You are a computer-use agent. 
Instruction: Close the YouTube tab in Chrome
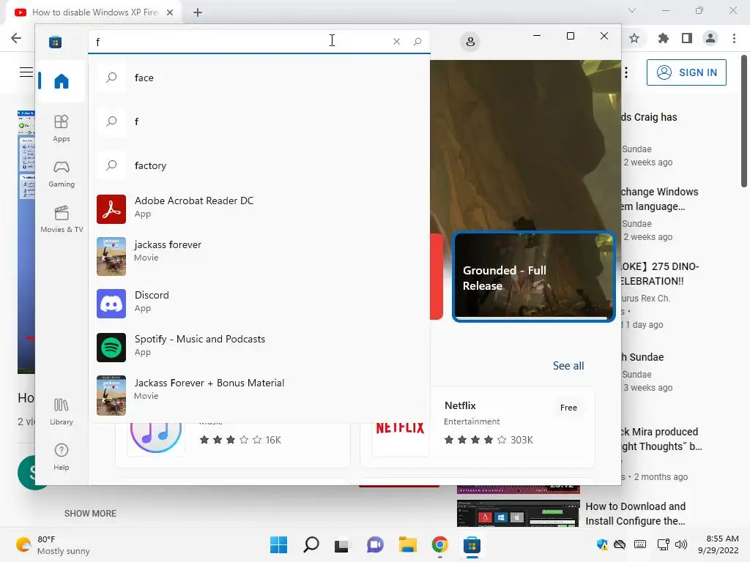(x=170, y=12)
